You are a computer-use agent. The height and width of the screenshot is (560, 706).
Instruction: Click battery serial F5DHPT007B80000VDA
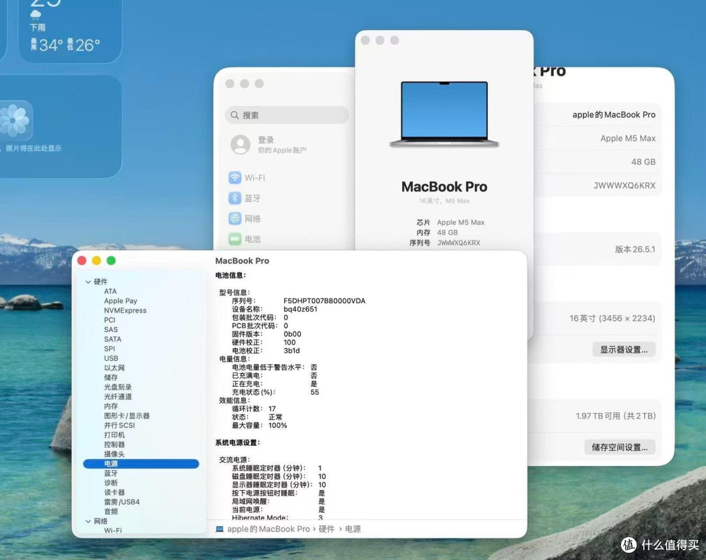click(324, 301)
